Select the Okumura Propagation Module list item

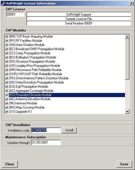32,61
